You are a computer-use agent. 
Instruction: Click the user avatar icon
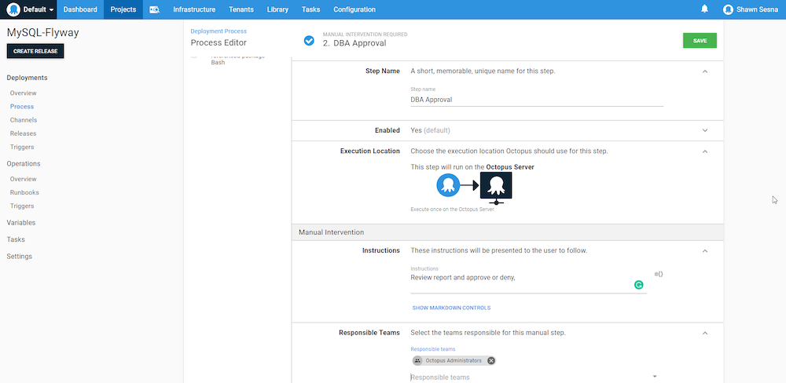click(x=729, y=9)
